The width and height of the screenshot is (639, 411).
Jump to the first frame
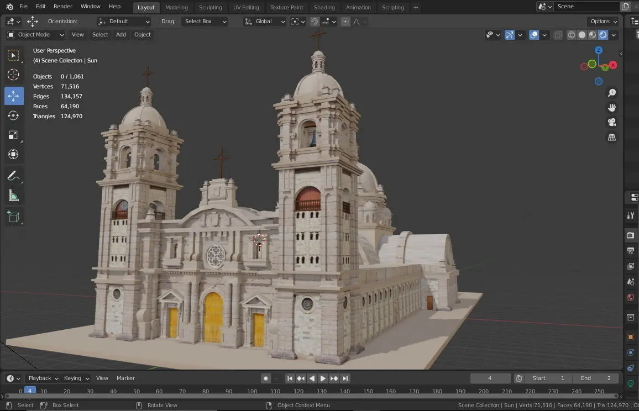tap(290, 378)
